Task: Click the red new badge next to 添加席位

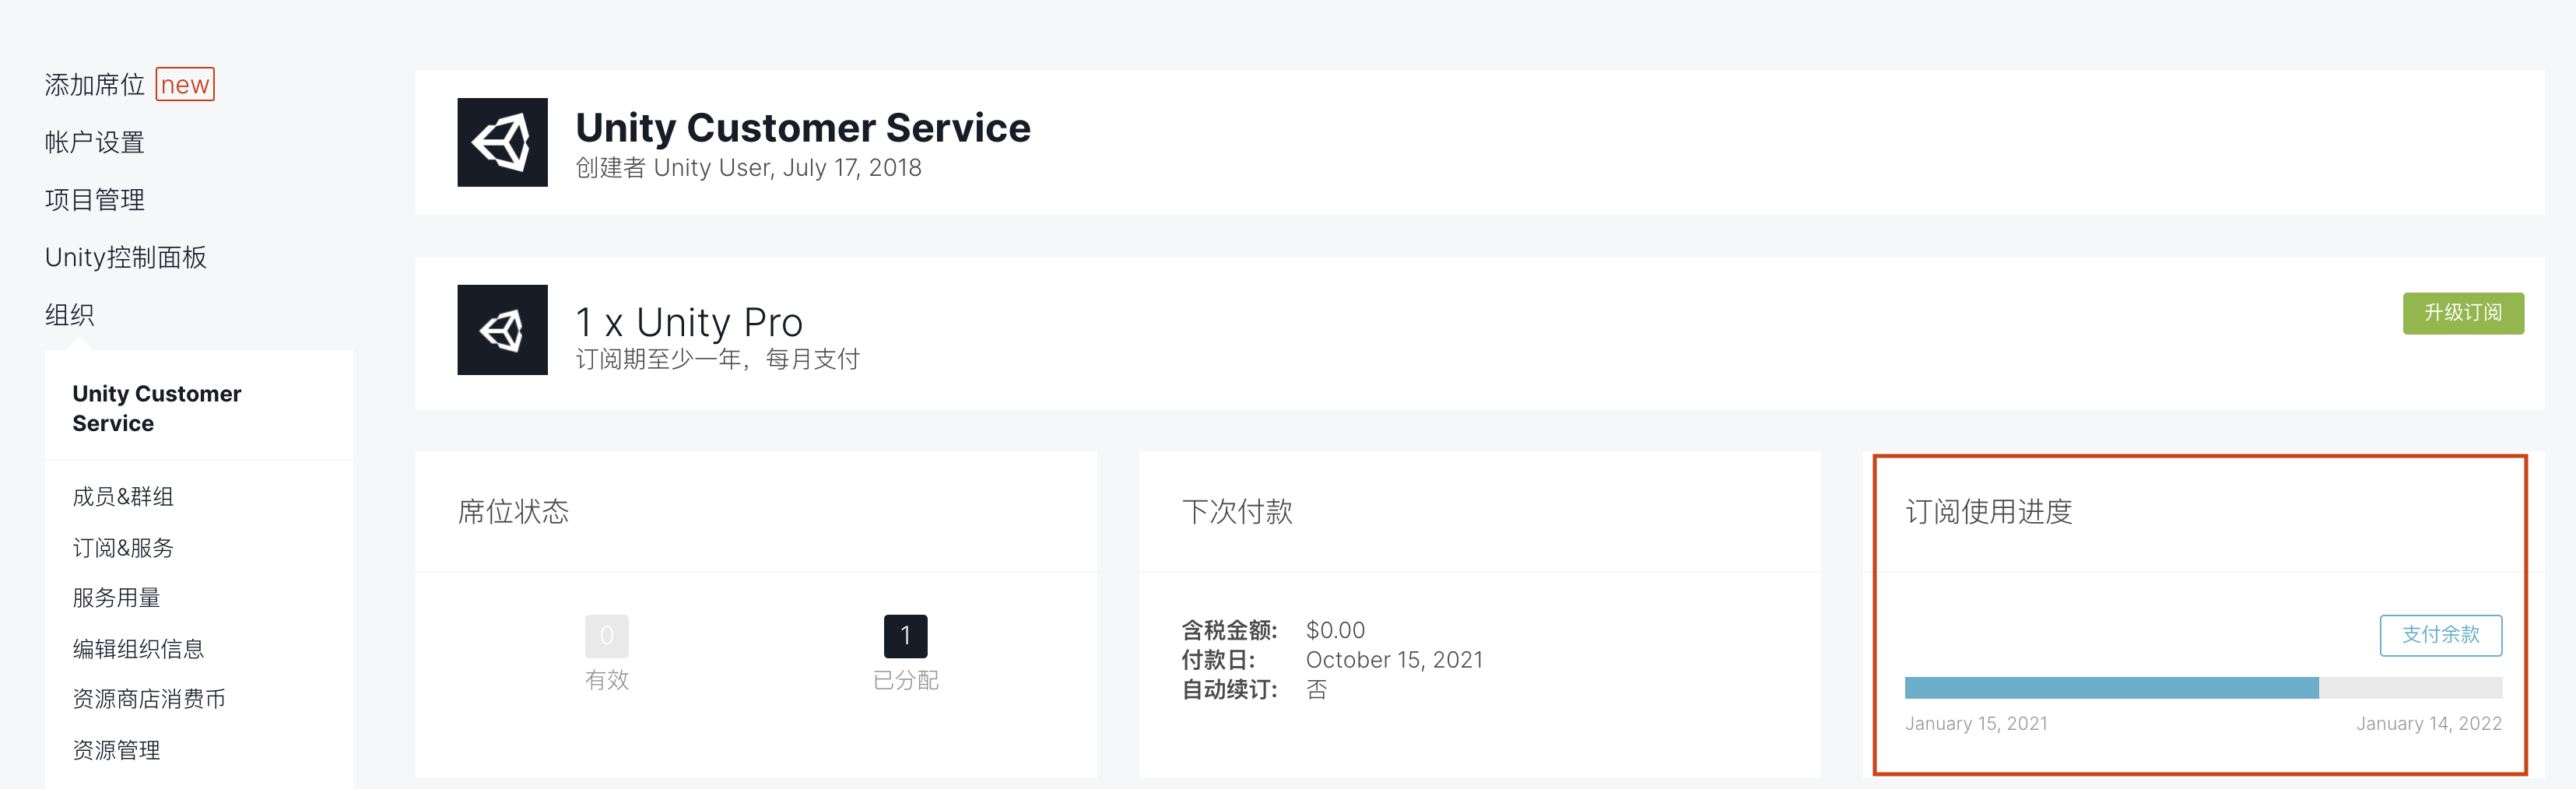Action: 185,85
